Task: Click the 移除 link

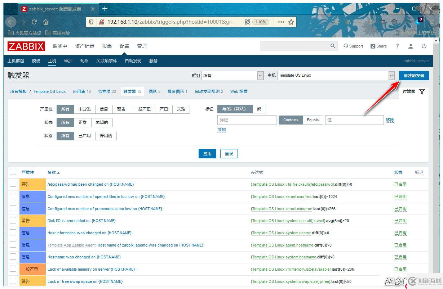Action: point(390,120)
